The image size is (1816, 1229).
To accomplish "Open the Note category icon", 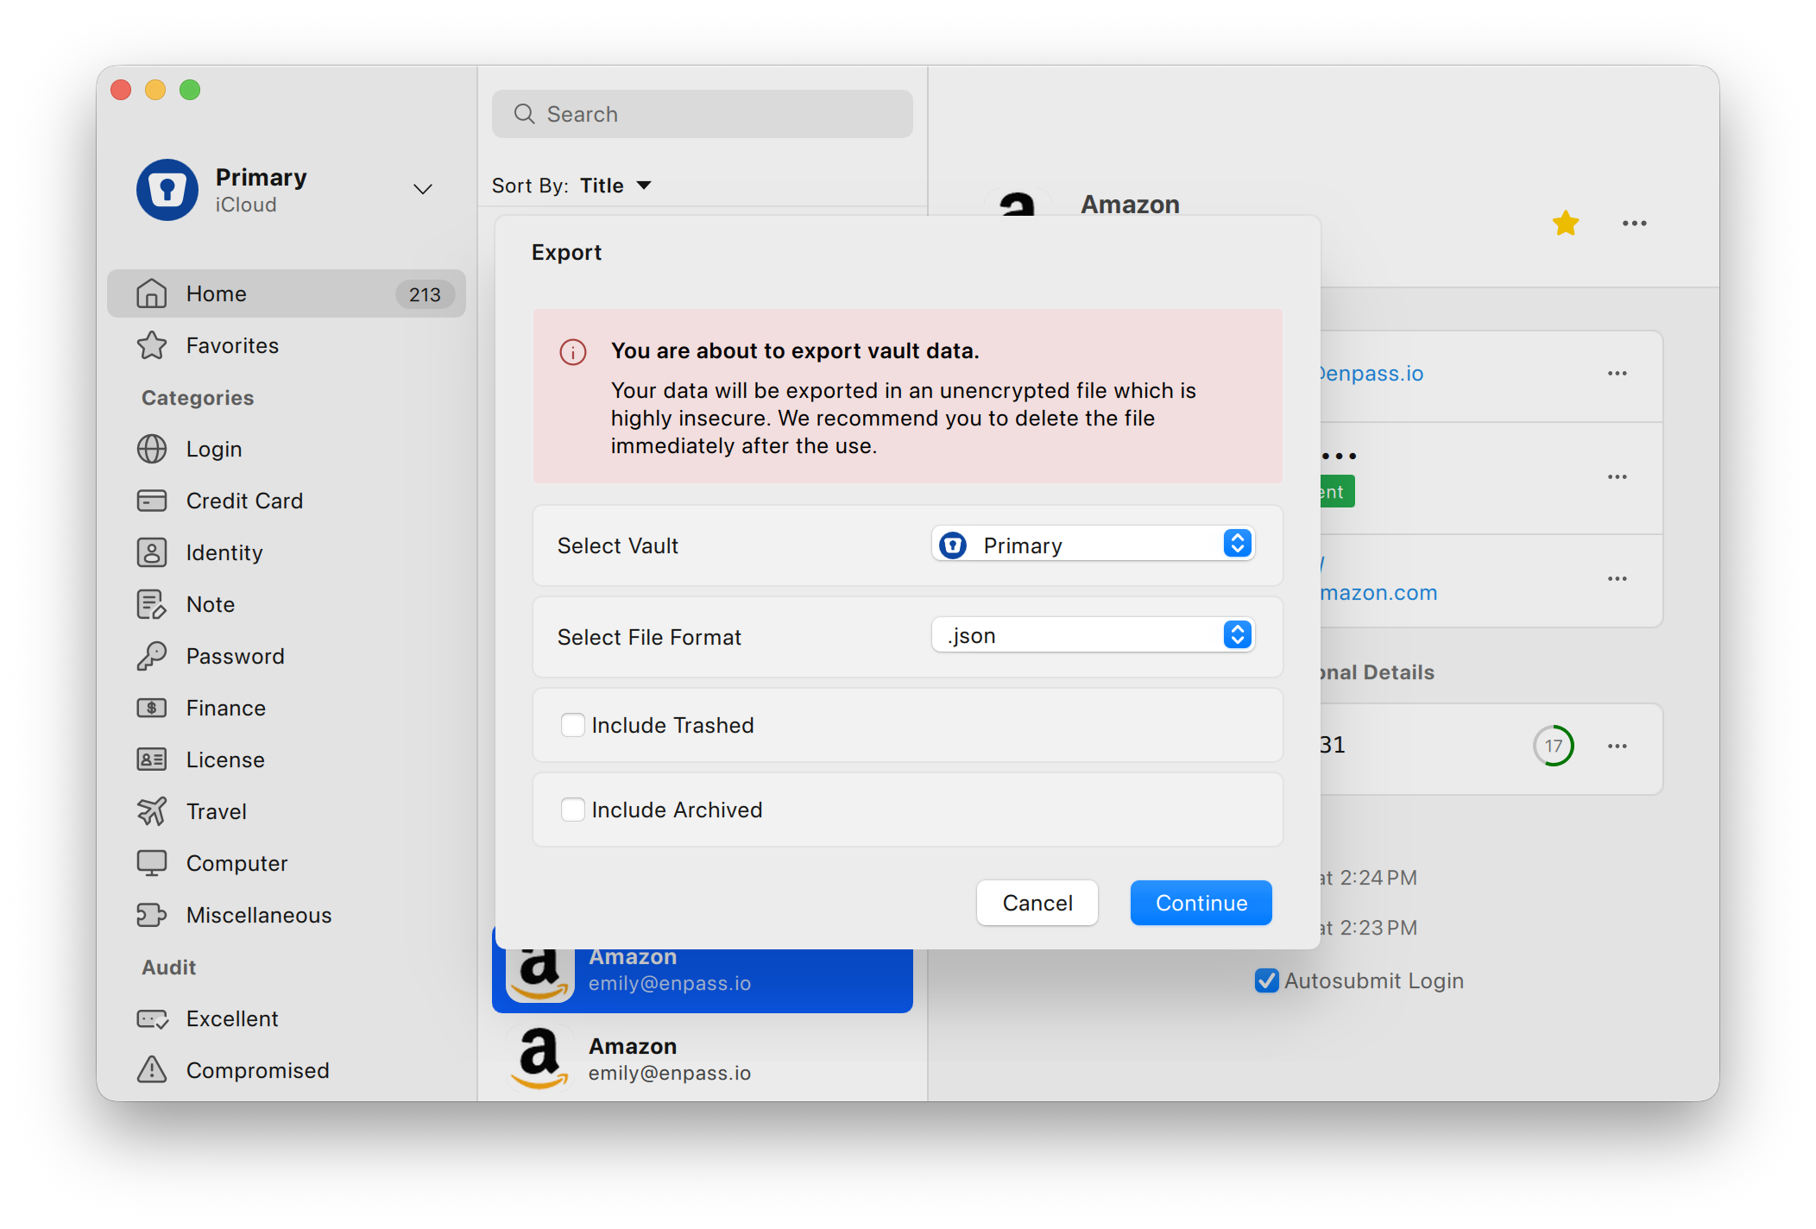I will point(152,604).
